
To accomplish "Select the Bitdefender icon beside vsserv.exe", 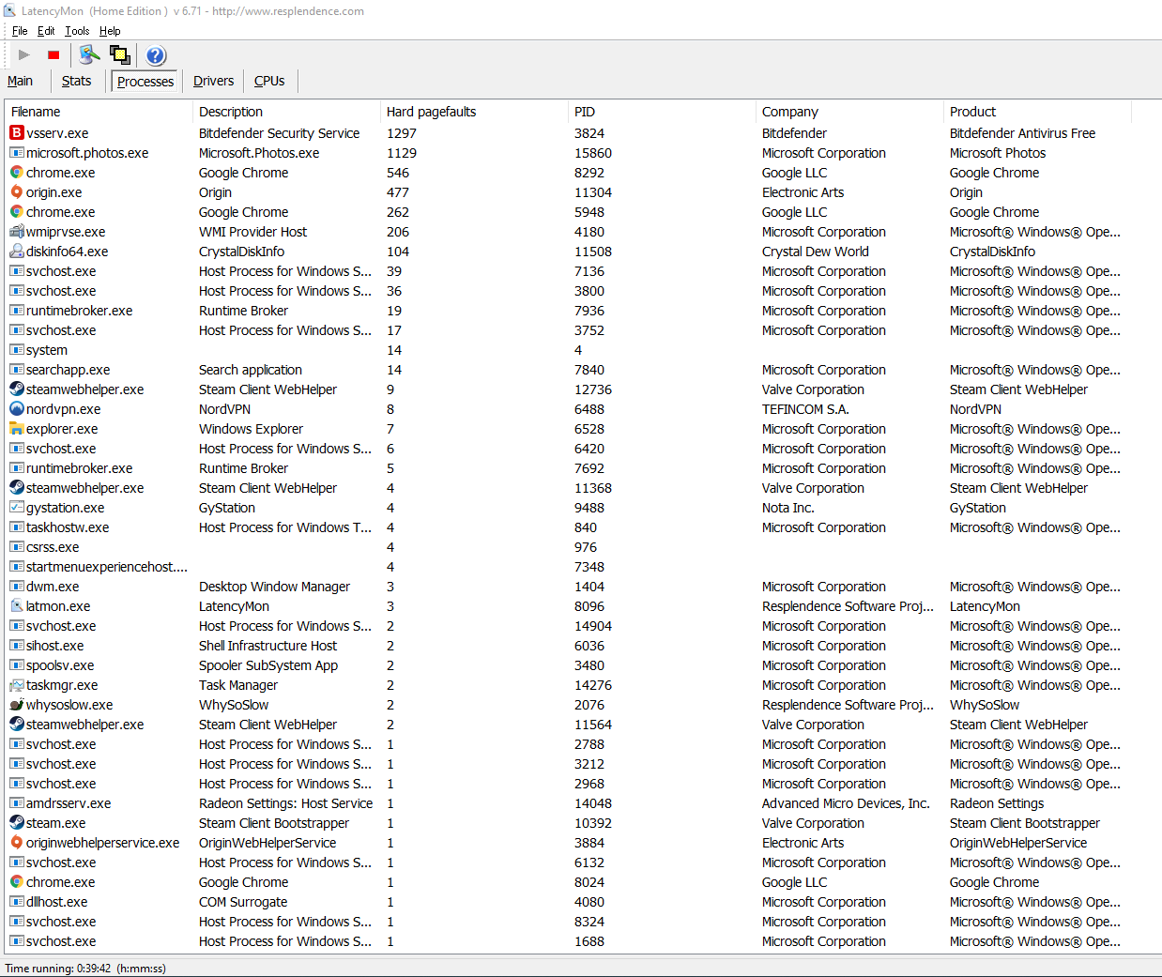I will (17, 133).
